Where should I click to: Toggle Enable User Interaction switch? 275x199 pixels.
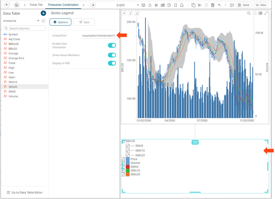112,45
